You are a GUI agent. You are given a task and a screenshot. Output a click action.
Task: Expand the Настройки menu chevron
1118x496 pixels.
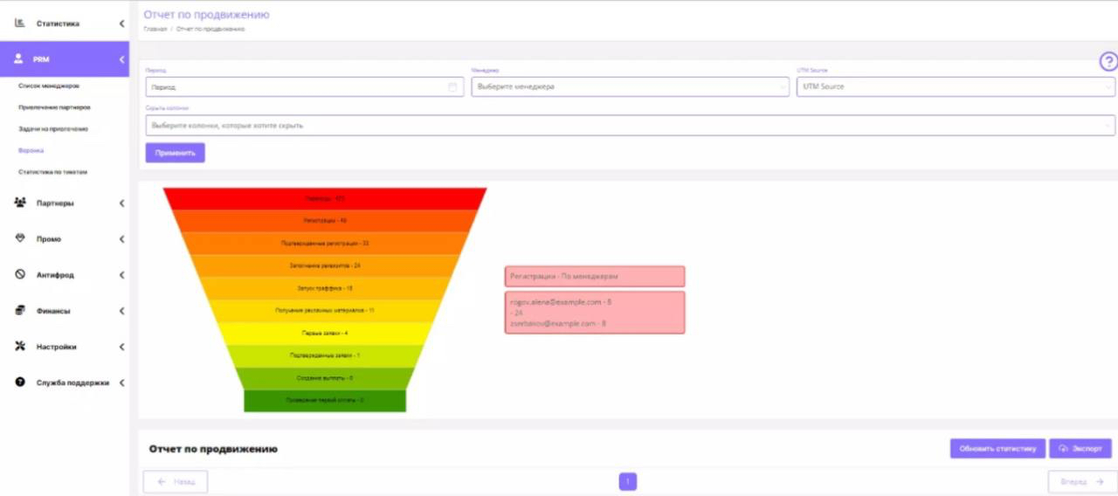(121, 347)
